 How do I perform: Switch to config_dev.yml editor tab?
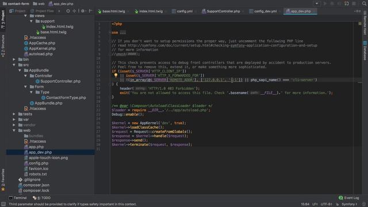point(263,11)
